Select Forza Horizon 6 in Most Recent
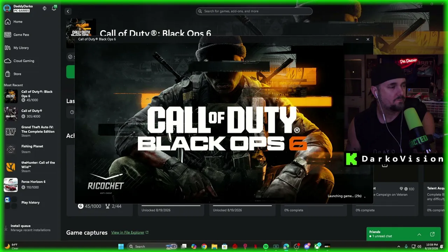 pos(30,185)
